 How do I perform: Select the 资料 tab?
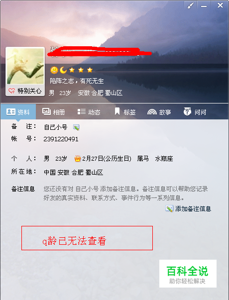[x=18, y=112]
